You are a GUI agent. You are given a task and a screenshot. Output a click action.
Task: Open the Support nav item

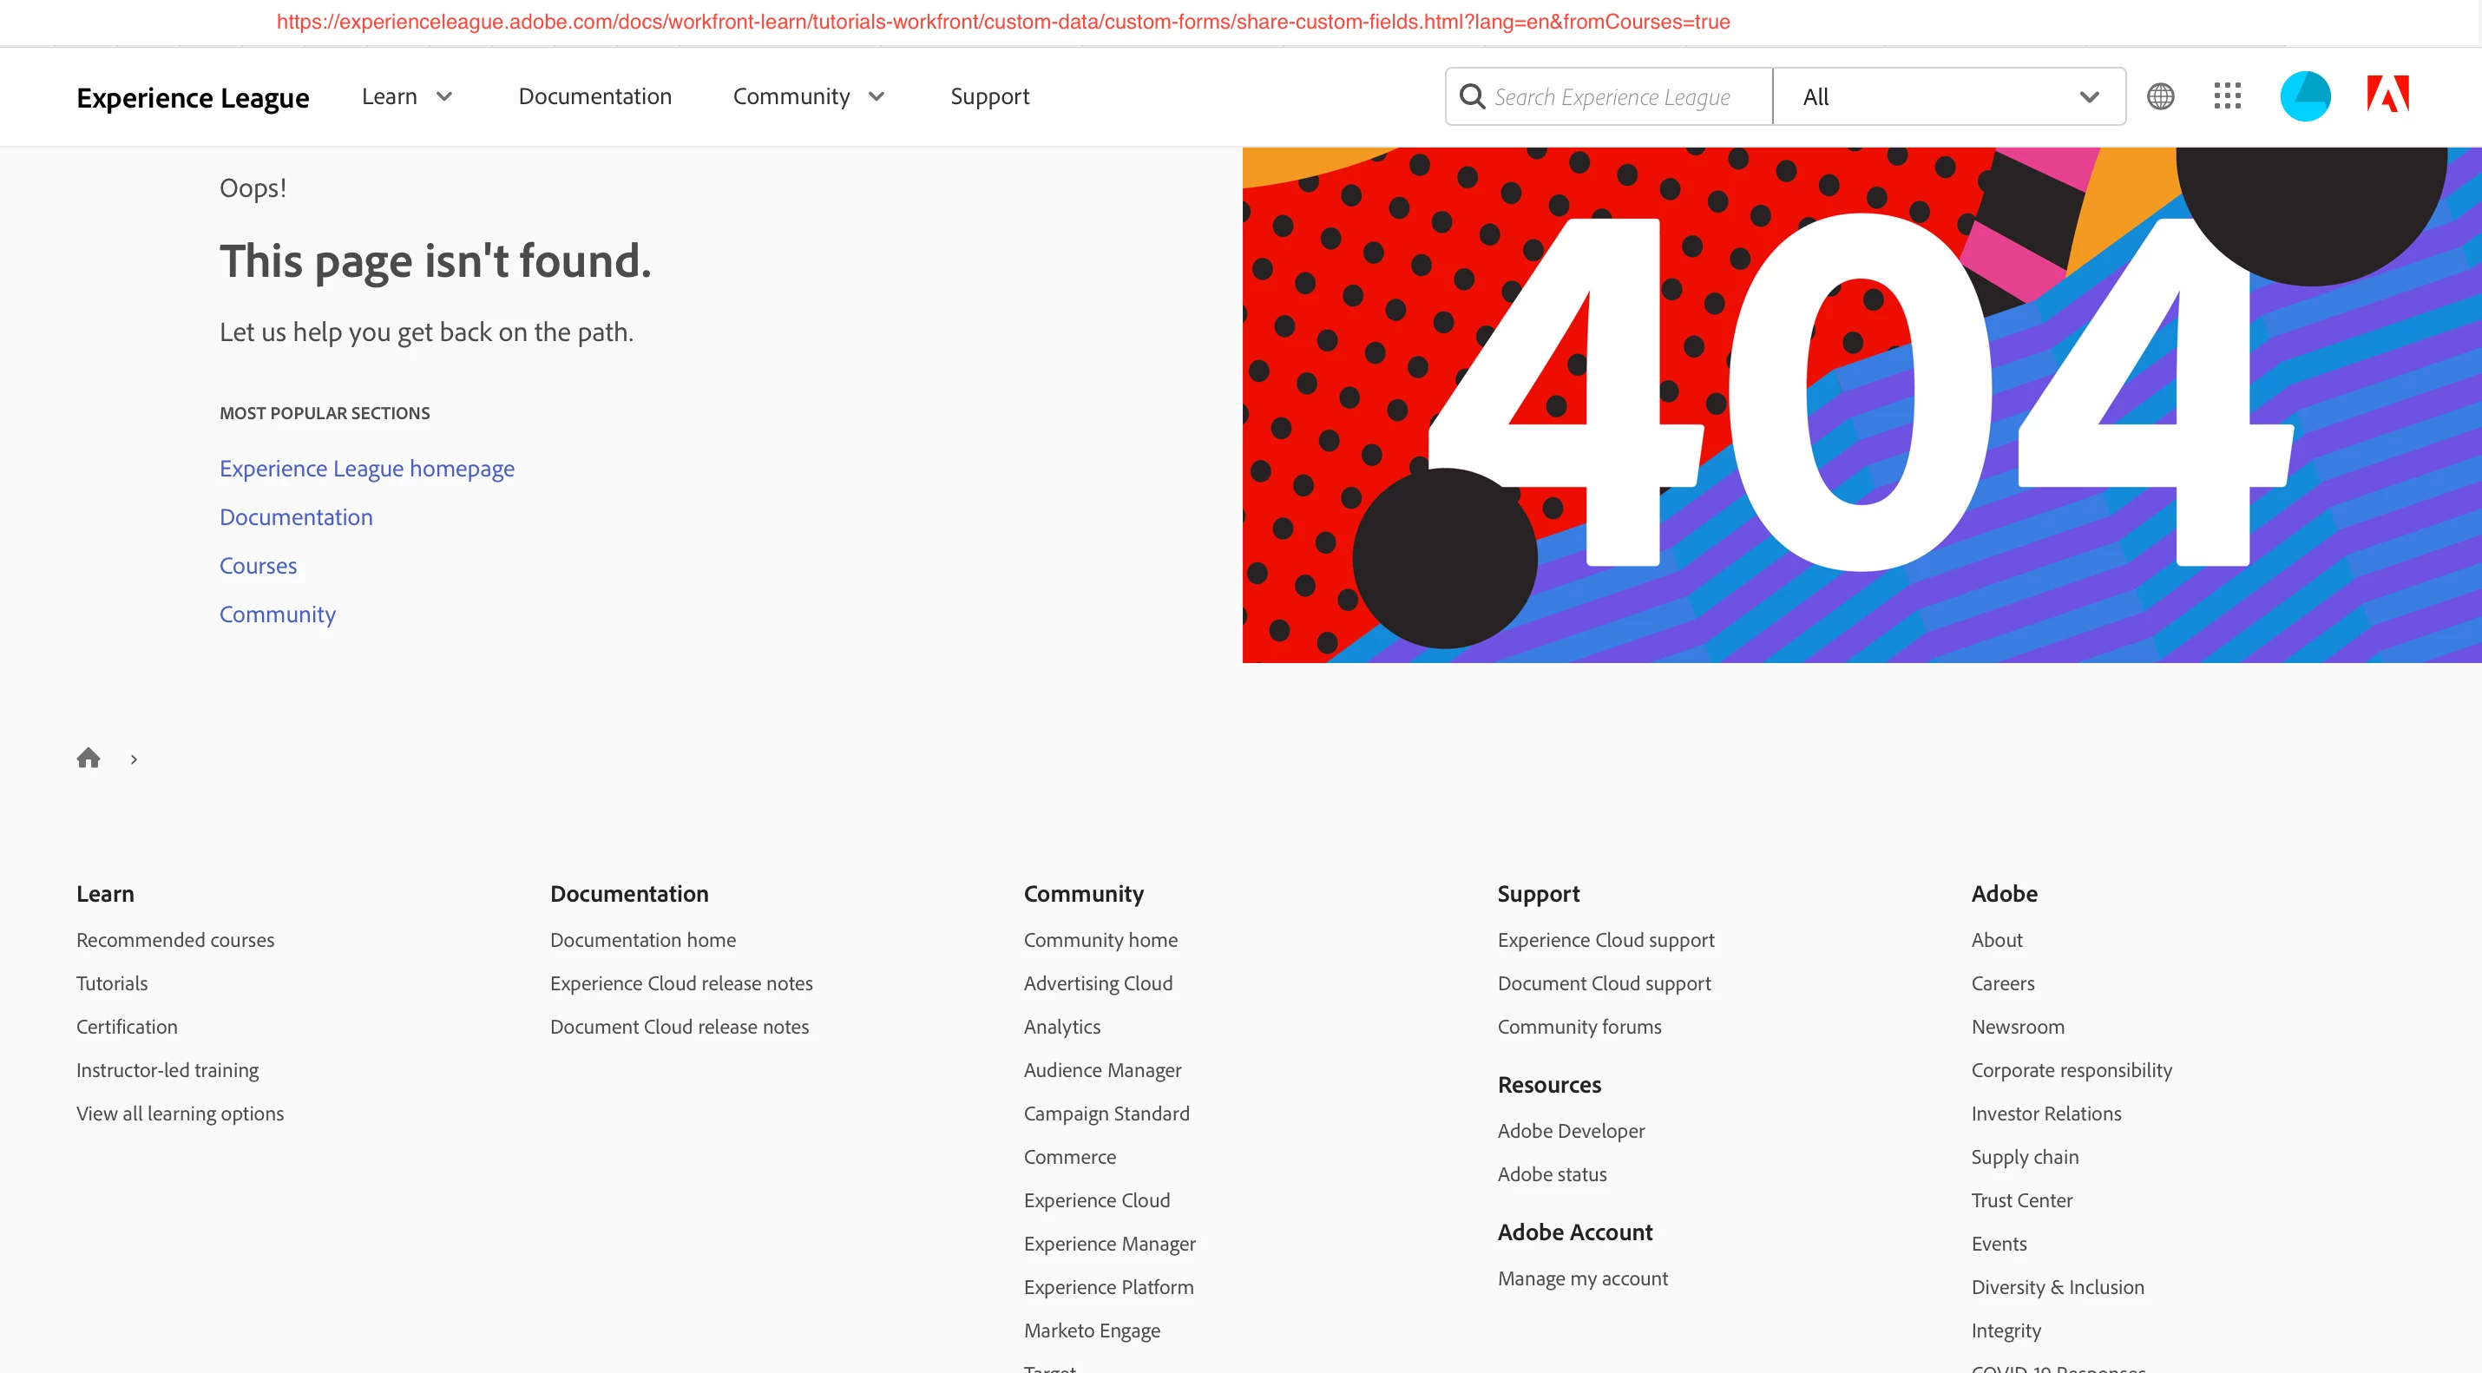pos(989,96)
